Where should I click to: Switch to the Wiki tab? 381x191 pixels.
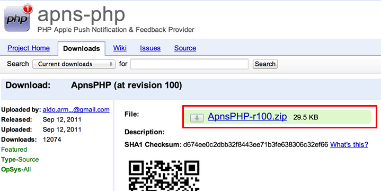point(120,48)
